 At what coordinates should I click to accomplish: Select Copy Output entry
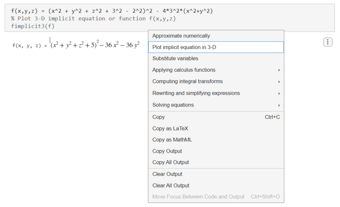167,151
